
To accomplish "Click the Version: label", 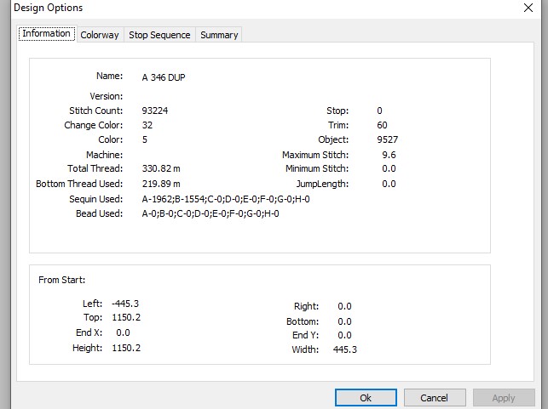I will click(x=107, y=96).
